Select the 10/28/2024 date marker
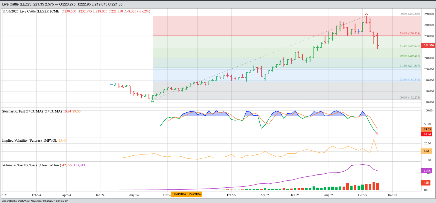 point(179,194)
